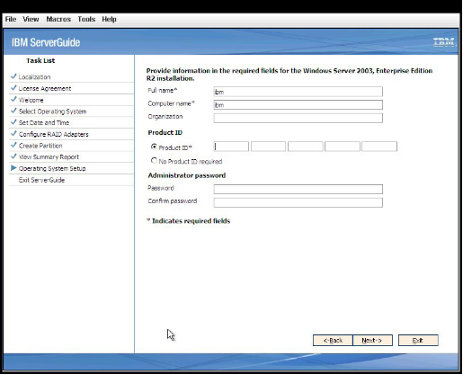Click the Organization input field
Image resolution: width=463 pixels, height=374 pixels.
coord(298,118)
